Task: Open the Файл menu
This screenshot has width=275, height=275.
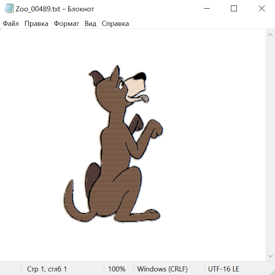Action: pos(11,24)
